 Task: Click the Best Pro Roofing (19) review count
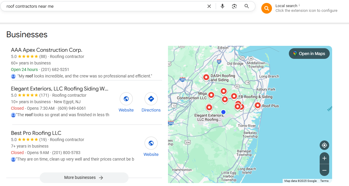43,140
